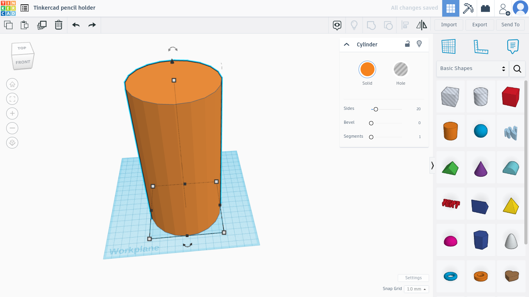Viewport: 529px width, 297px height.
Task: Click Fit all in view button
Action: [12, 99]
